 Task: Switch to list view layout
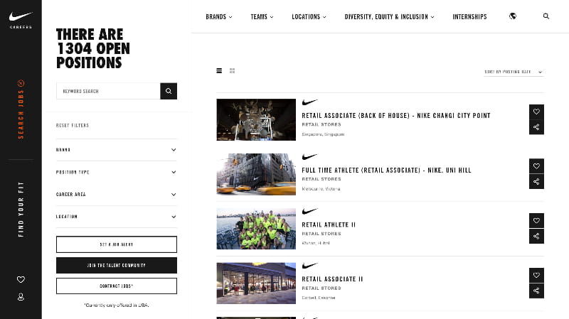click(x=219, y=70)
